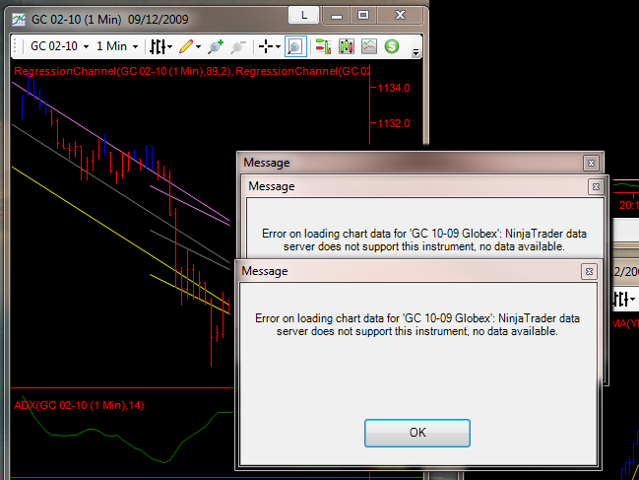Click the chart bar style icon
This screenshot has width=639, height=480.
coord(158,46)
